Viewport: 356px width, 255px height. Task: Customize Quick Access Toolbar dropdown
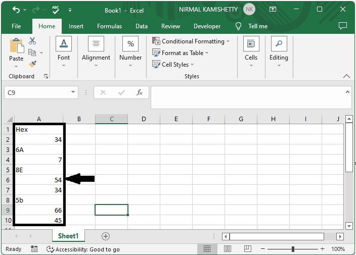pyautogui.click(x=70, y=10)
